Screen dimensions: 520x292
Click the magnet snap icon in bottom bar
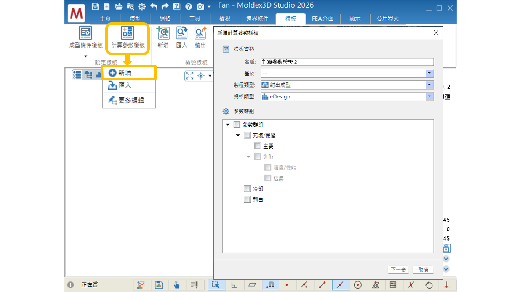pos(270,285)
